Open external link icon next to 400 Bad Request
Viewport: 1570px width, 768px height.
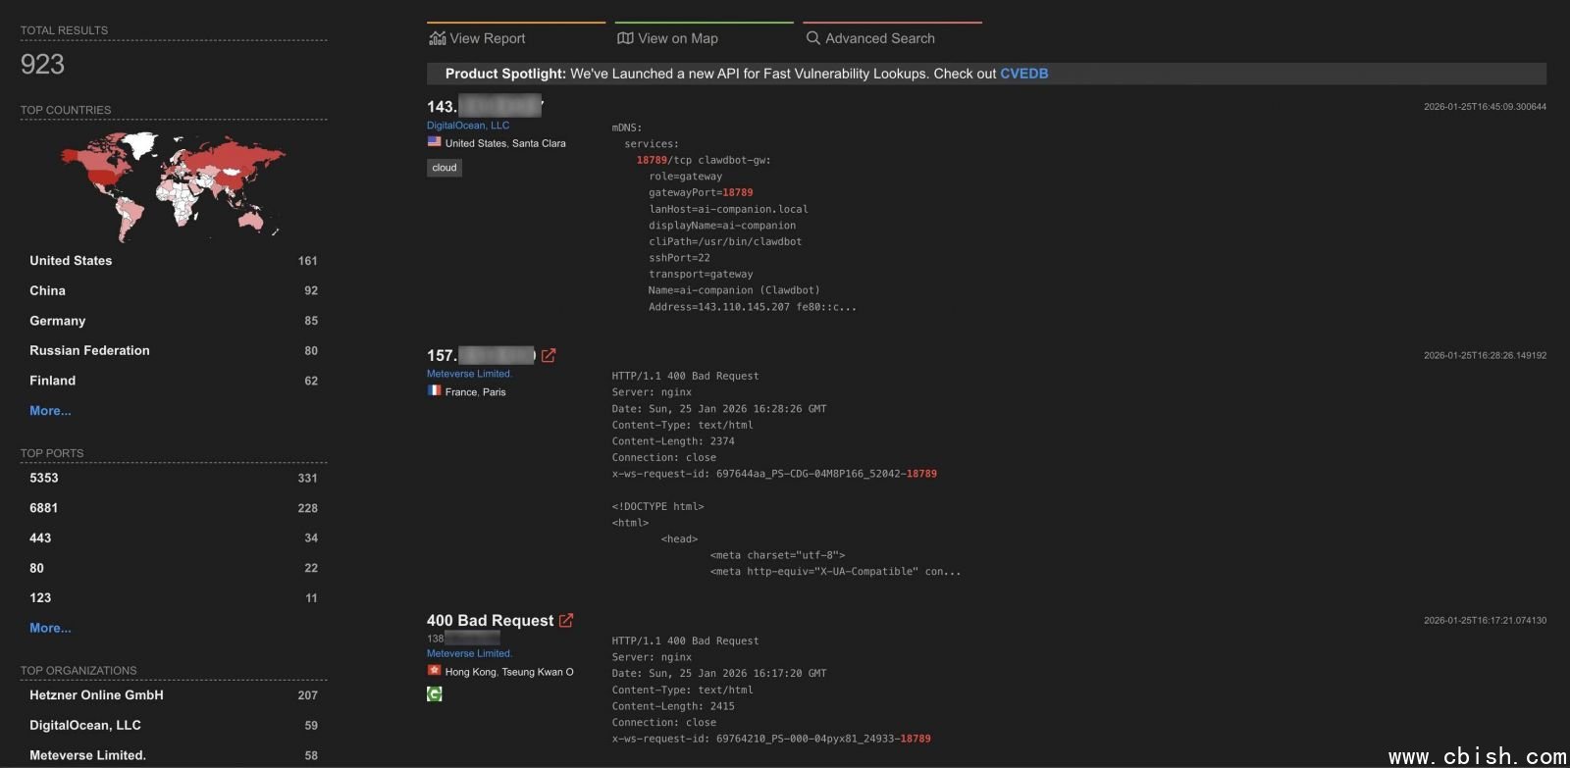pyautogui.click(x=566, y=620)
